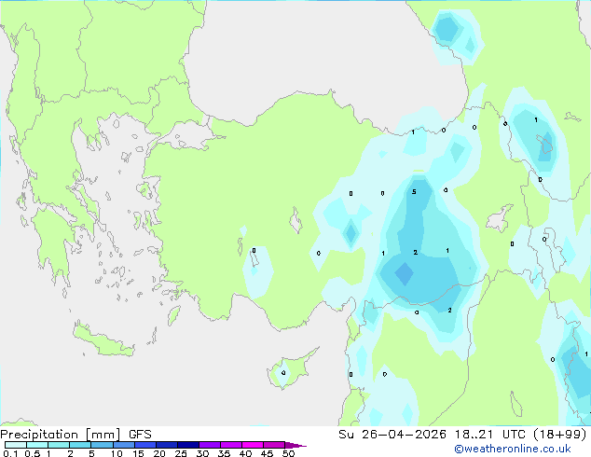This screenshot has width=591, height=457.
Task: Click the 20–25 mm legend swatch
Action: 166,445
